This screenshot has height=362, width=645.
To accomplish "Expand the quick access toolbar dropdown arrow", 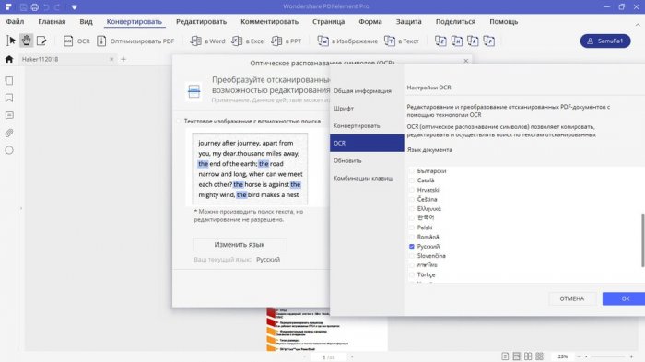I will (x=74, y=7).
